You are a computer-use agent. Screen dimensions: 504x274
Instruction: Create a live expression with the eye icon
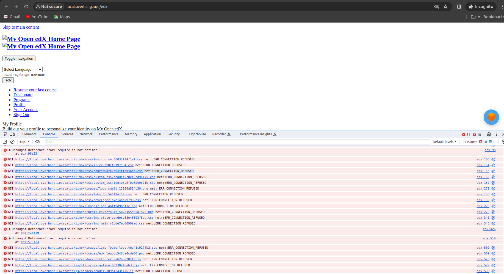point(38,142)
